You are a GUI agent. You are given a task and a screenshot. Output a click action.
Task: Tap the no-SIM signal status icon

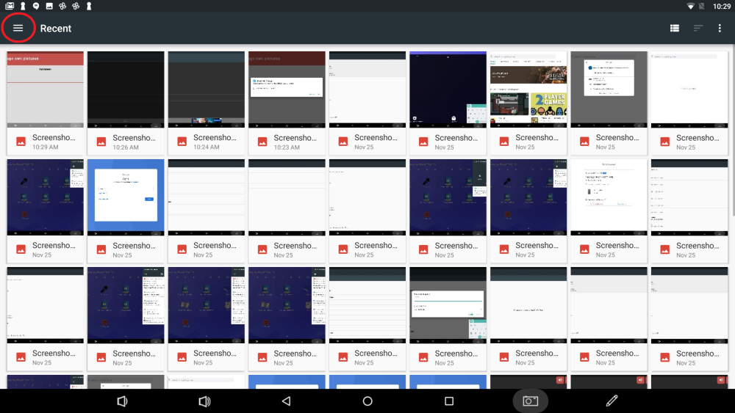pos(702,6)
